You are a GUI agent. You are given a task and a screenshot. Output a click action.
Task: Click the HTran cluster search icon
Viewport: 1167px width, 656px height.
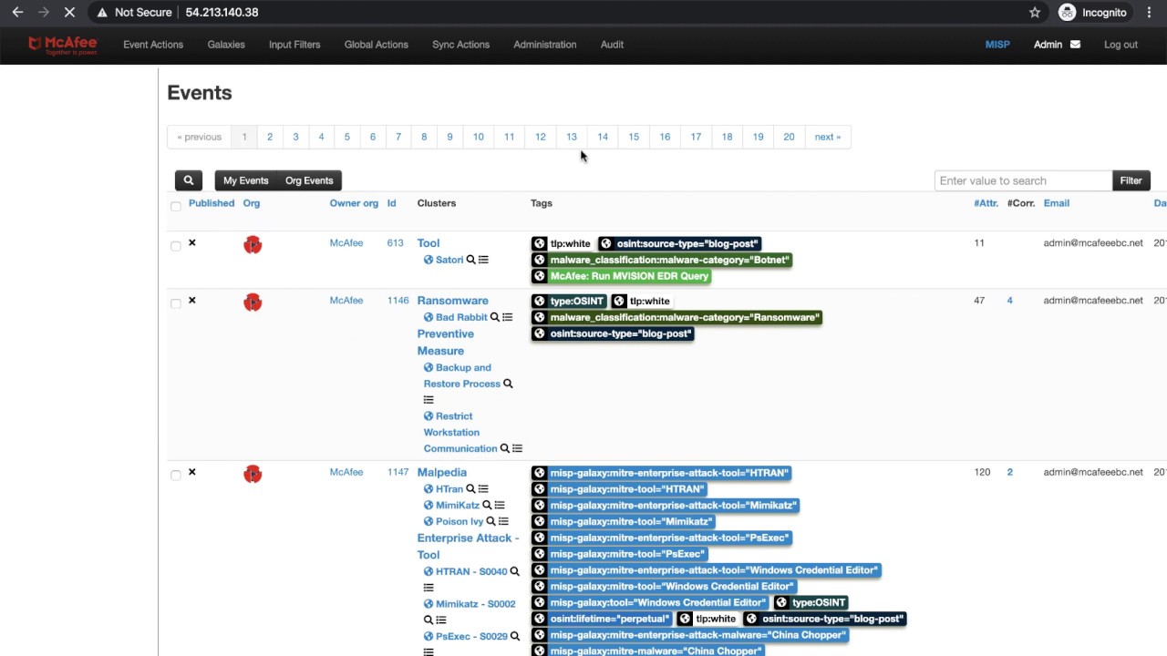coord(471,489)
